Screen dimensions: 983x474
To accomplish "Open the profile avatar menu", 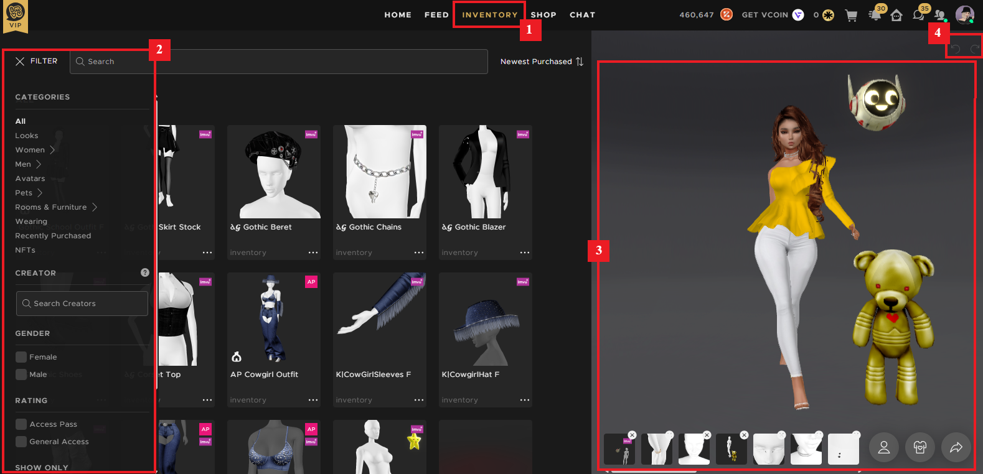I will [964, 14].
